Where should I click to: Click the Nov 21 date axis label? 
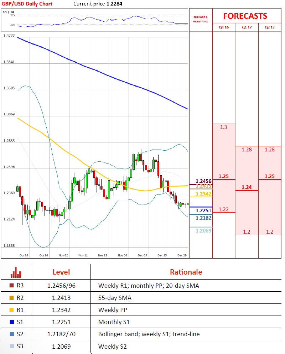tap(103, 255)
